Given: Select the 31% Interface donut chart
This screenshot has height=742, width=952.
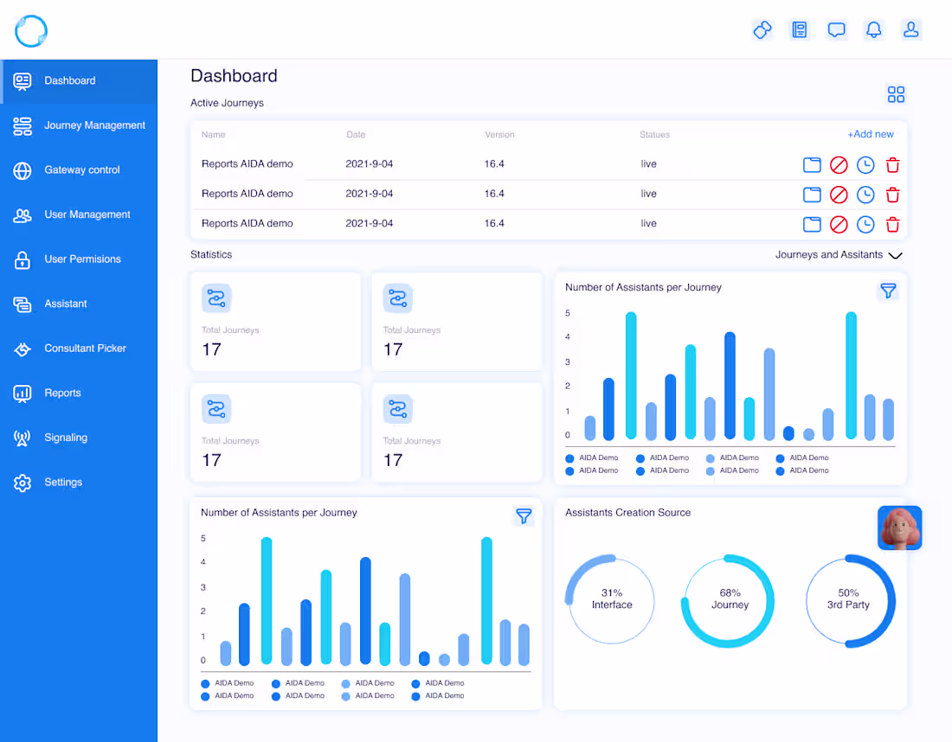Looking at the screenshot, I should pyautogui.click(x=611, y=599).
